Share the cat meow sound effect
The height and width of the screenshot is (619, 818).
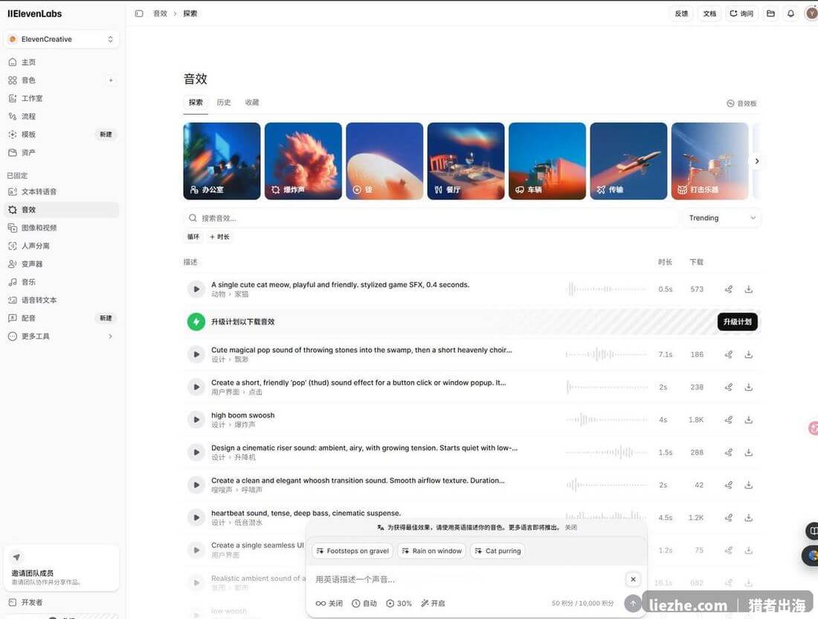[729, 289]
